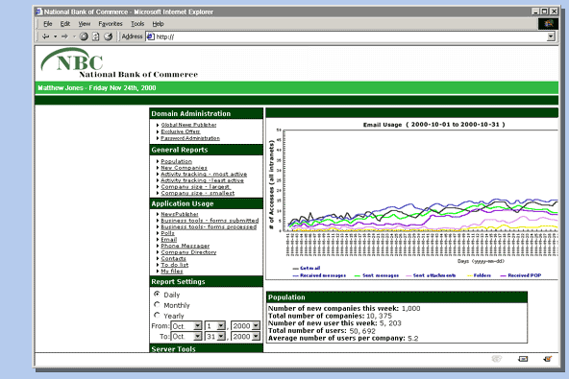Click the Internet Explorer throbber logo

click(548, 24)
